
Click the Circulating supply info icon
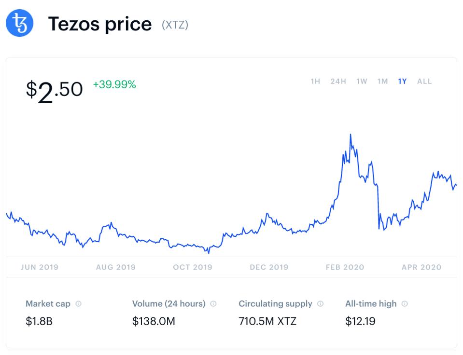pos(320,304)
